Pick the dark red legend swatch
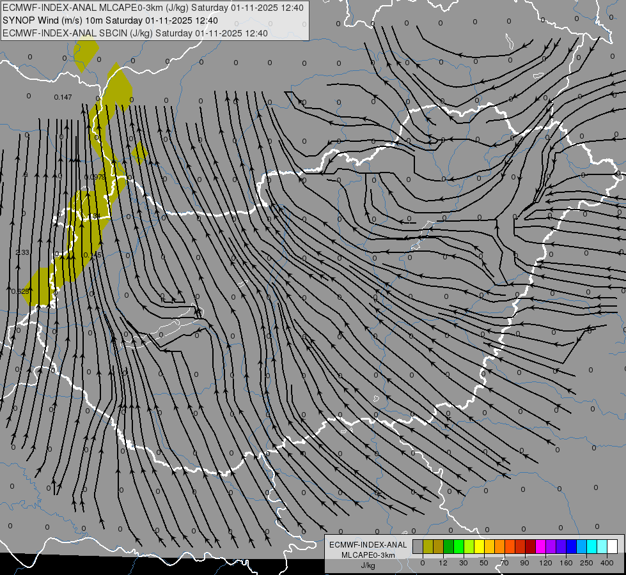The image size is (626, 575). click(531, 546)
